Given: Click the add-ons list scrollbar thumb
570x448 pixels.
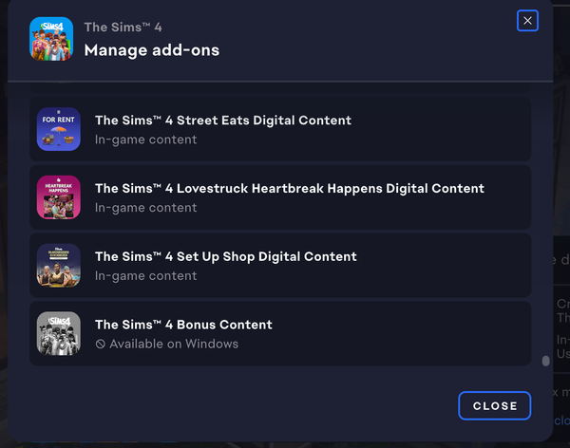Looking at the screenshot, I should (x=545, y=361).
